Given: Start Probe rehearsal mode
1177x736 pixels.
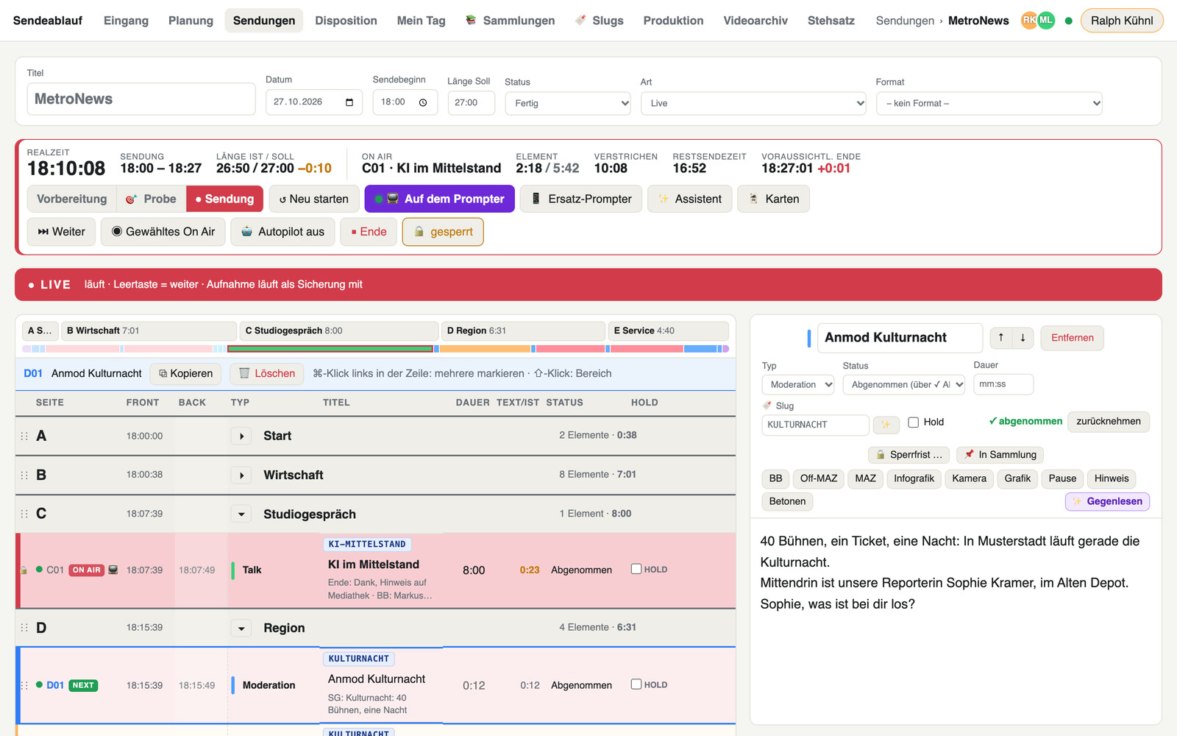Looking at the screenshot, I should pyautogui.click(x=151, y=199).
